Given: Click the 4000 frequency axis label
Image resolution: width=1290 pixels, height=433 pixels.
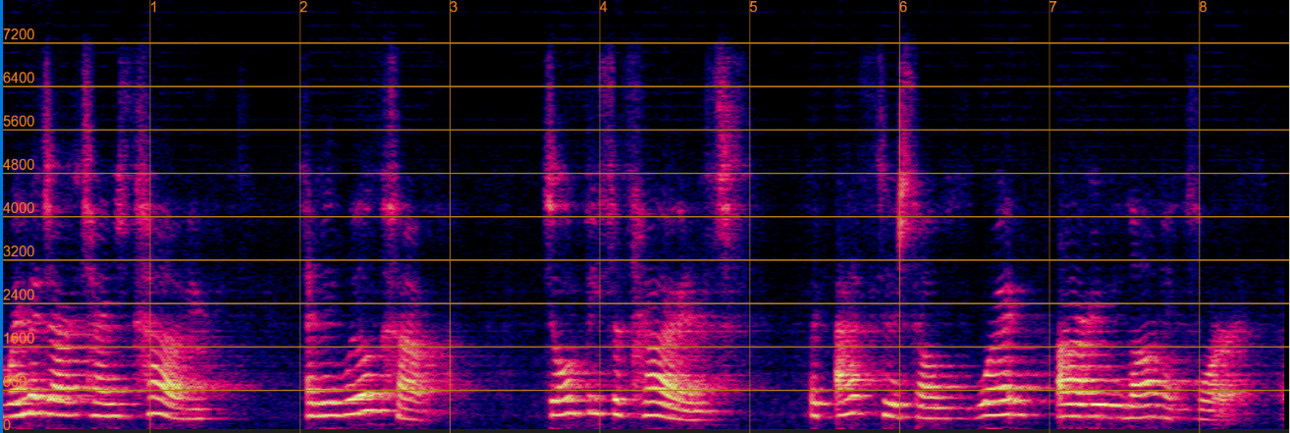Looking at the screenshot, I should click(x=20, y=208).
